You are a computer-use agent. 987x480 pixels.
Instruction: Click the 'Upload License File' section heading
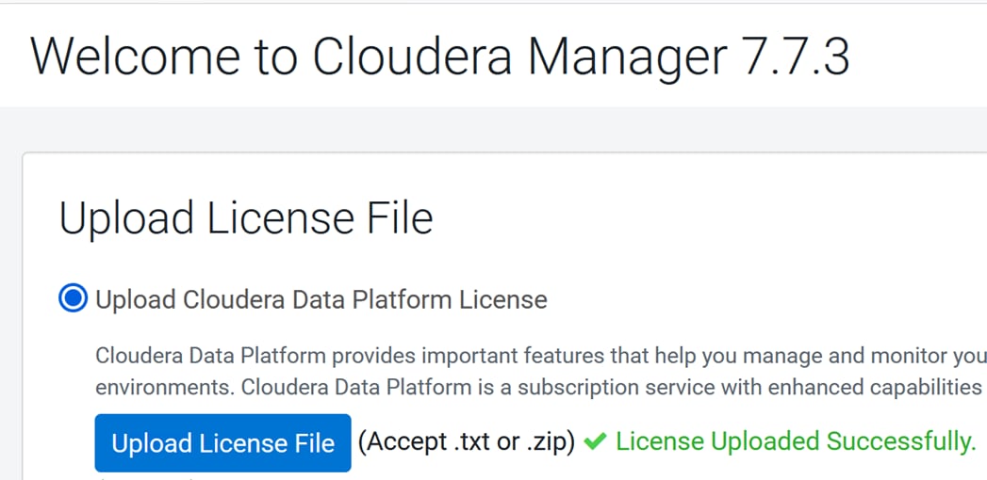[246, 218]
